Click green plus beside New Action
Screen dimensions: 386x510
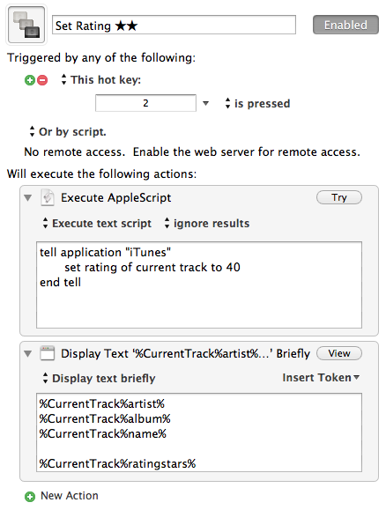point(30,496)
